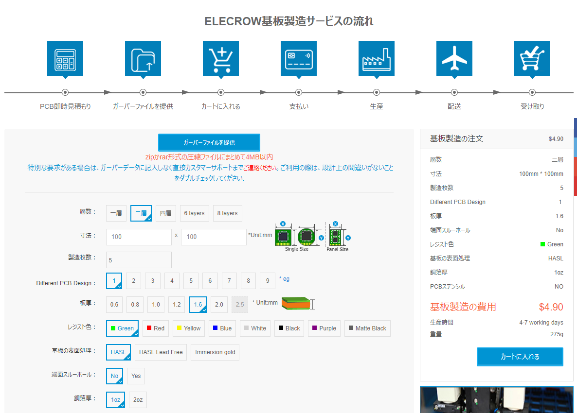The width and height of the screenshot is (577, 413).
Task: Select Different PCB Design quantity 5
Action: [191, 281]
